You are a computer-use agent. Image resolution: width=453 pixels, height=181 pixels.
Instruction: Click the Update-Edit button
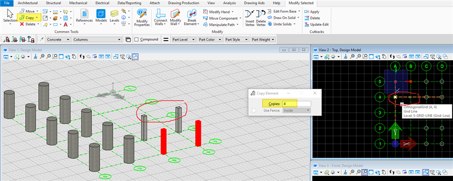(x=317, y=25)
